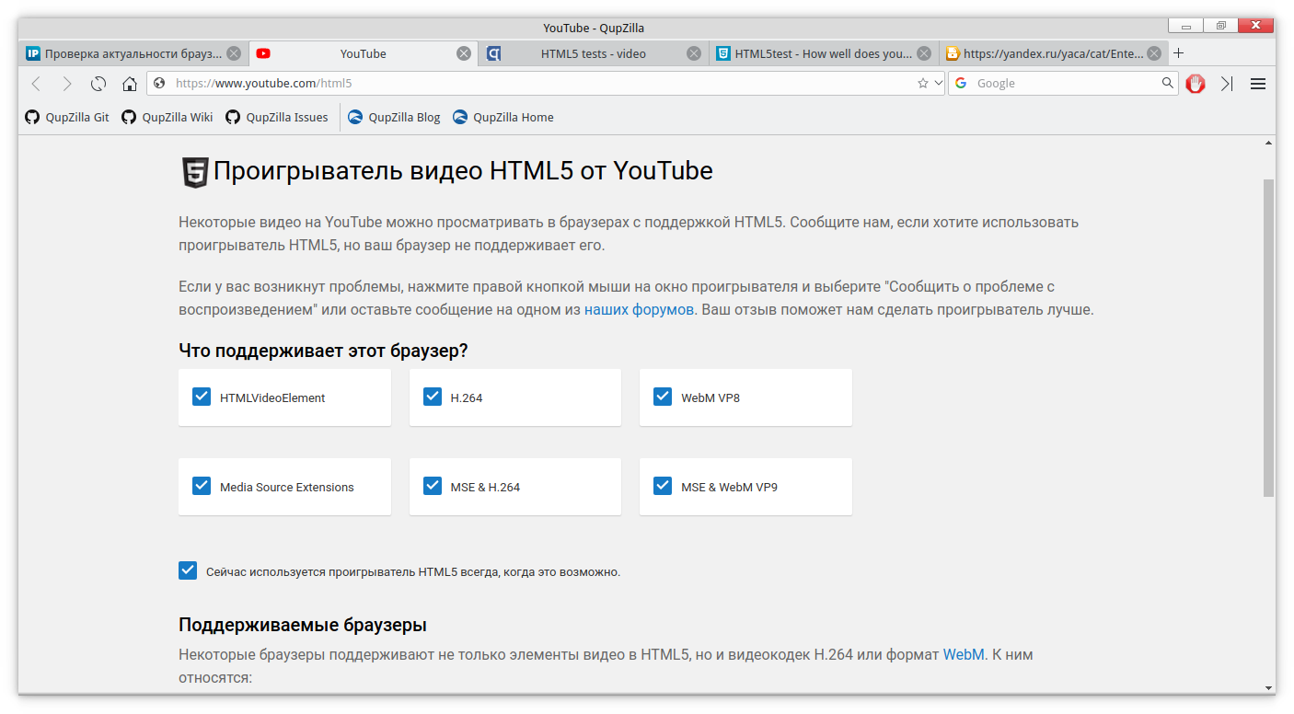Switch to the HTML5test tab
The image size is (1294, 714).
pos(823,53)
